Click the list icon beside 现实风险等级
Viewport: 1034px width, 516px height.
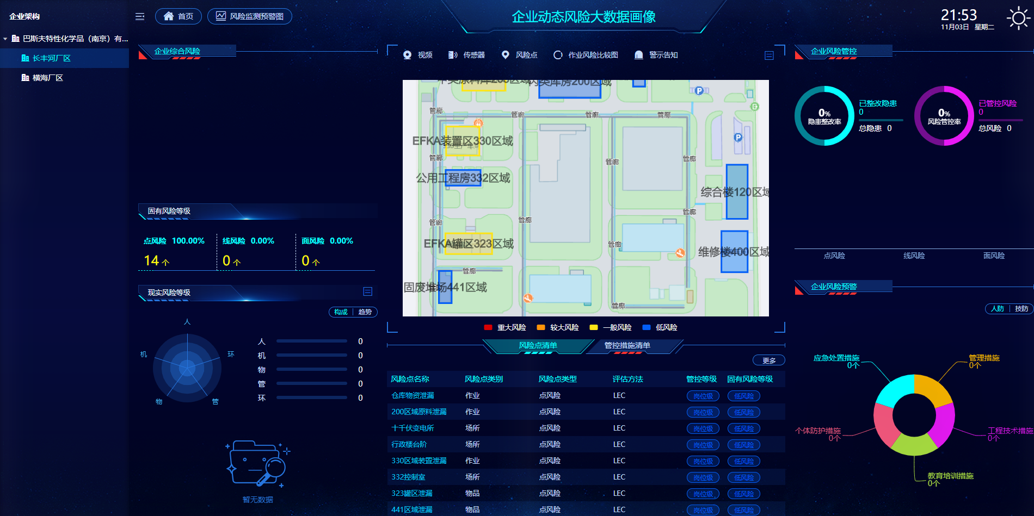(368, 292)
